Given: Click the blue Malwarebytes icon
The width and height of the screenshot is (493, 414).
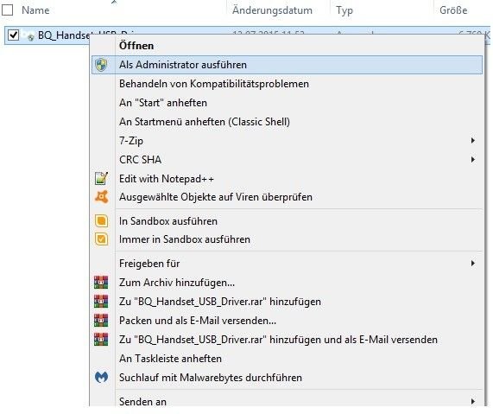Looking at the screenshot, I should [101, 377].
